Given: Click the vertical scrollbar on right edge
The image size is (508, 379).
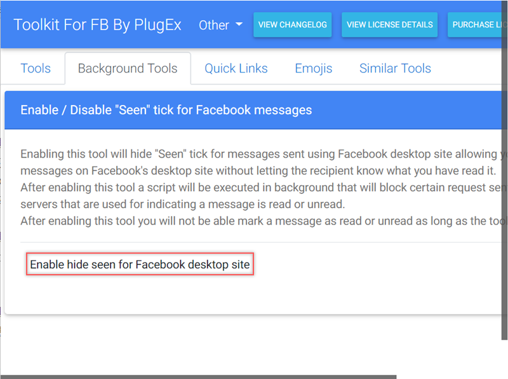Looking at the screenshot, I should click(505, 191).
